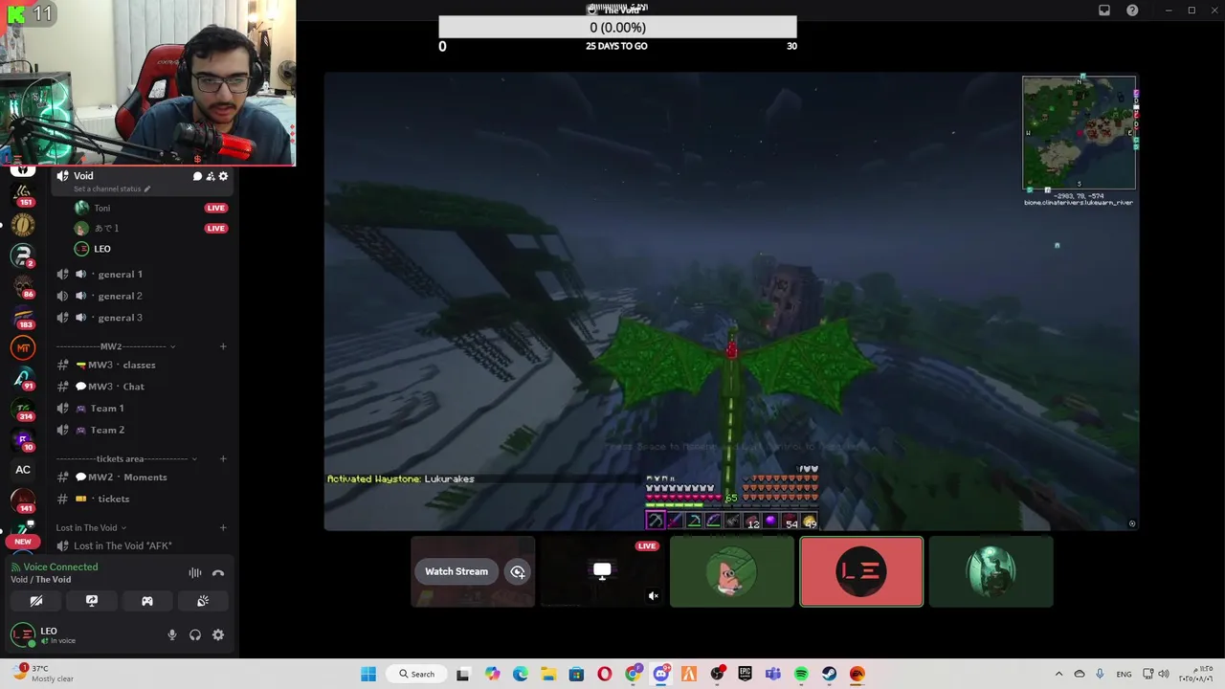
Task: Click the Void / The Void connection link
Action: coord(40,580)
